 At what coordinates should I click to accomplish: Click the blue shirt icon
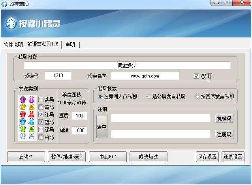(23, 122)
